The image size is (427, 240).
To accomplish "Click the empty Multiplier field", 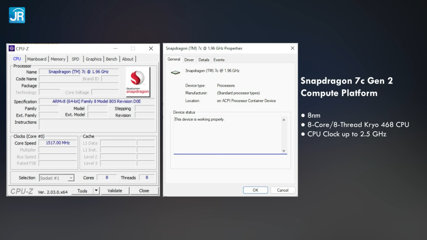I will pyautogui.click(x=58, y=150).
